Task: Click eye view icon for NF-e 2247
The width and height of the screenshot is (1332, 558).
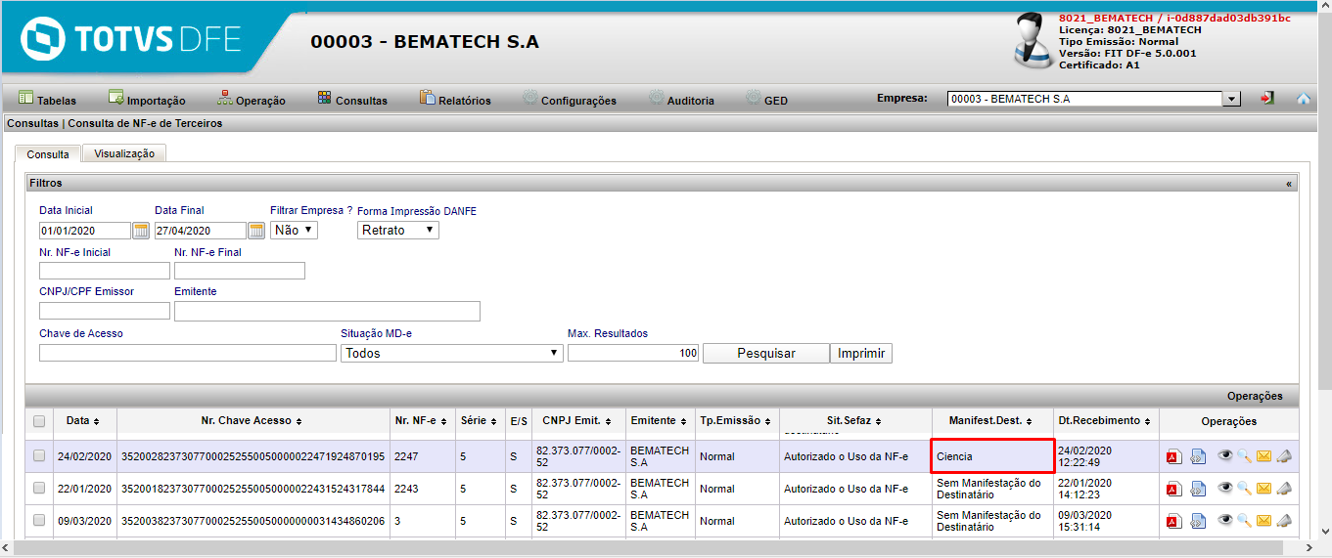Action: [1225, 455]
